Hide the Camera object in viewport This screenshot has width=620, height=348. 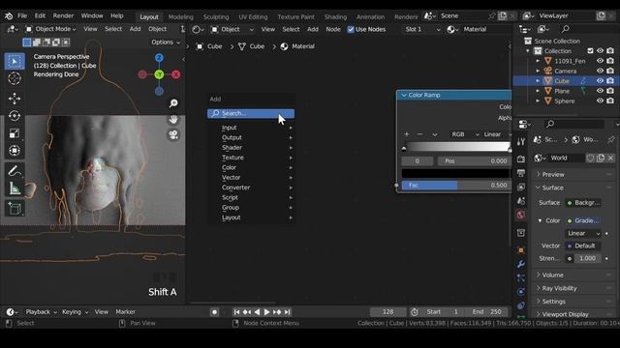pos(600,71)
